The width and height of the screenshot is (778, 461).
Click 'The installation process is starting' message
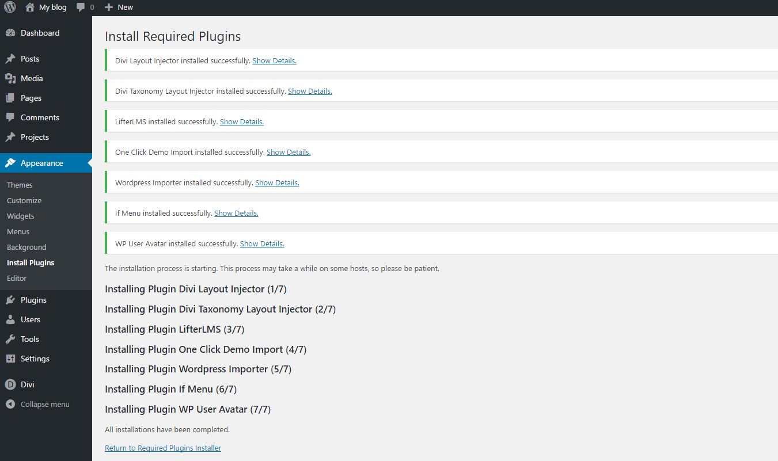click(272, 268)
